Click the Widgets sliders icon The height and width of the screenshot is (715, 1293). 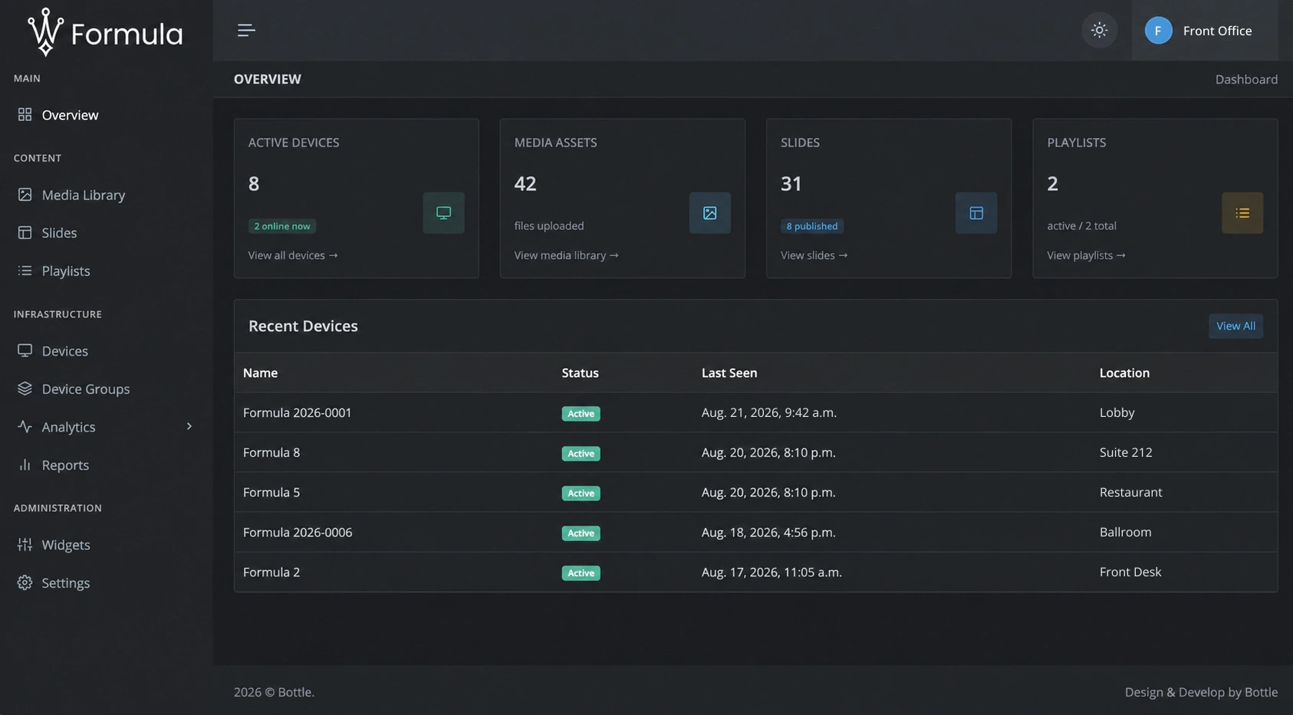25,544
